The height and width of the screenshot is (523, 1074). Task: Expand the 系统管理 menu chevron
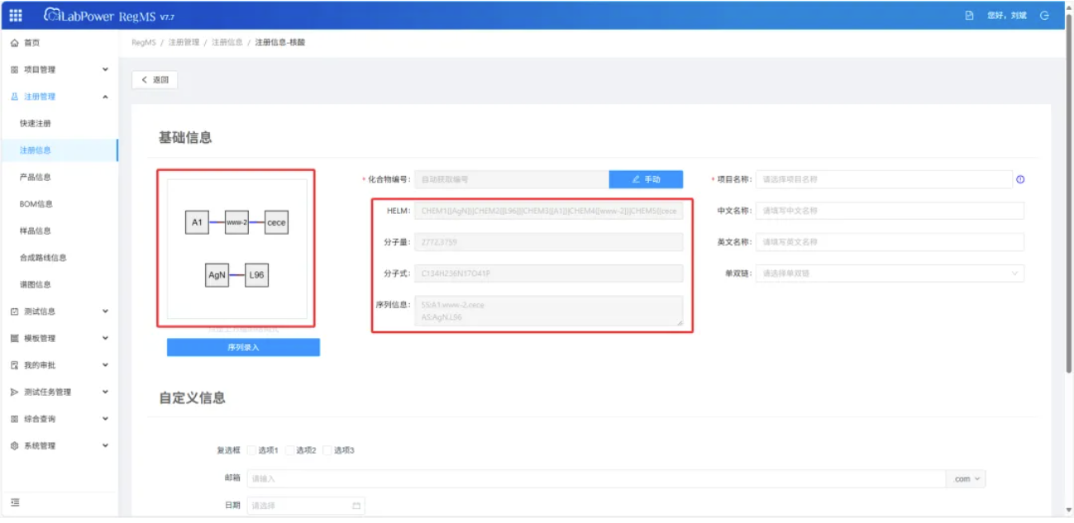105,445
